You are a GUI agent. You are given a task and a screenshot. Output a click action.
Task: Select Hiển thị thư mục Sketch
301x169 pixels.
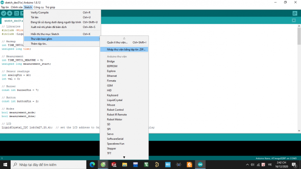62,34
